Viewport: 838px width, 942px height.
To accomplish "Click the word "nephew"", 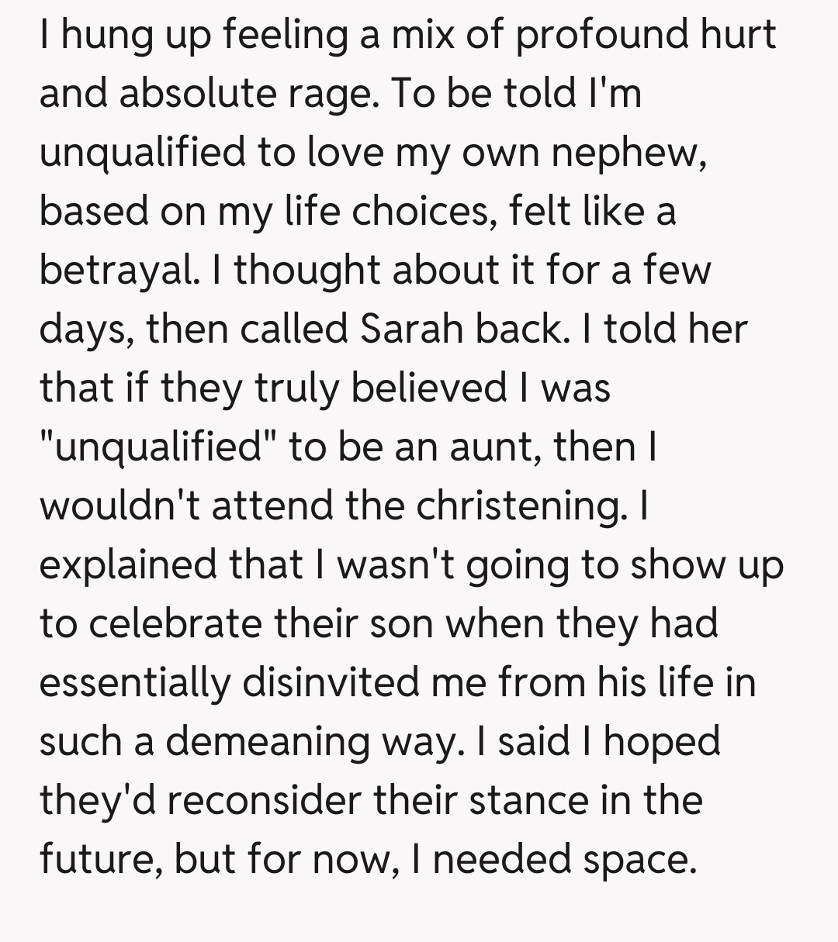I will (628, 153).
